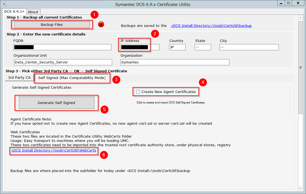The width and height of the screenshot is (306, 194).
Task: Click the scrollbar down arrow
Action: click(301, 188)
